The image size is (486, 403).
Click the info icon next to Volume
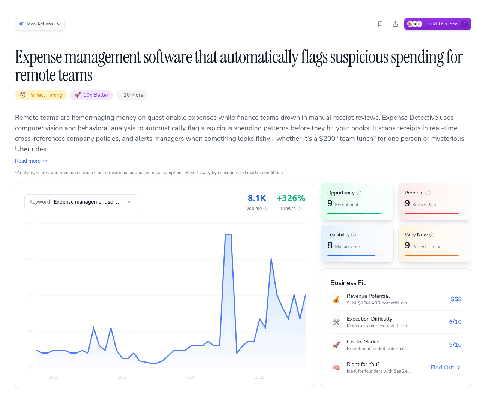265,209
